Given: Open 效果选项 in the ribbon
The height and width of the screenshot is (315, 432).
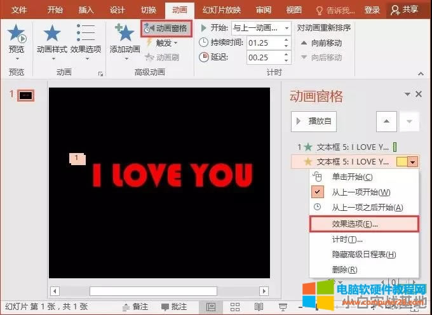Looking at the screenshot, I should [x=86, y=39].
